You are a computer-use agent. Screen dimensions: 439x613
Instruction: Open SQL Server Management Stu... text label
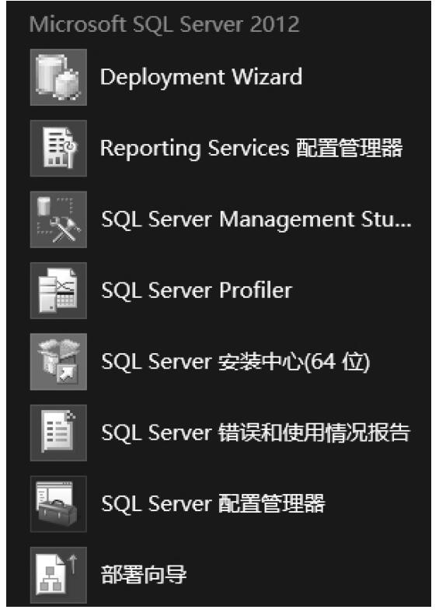pyautogui.click(x=256, y=219)
